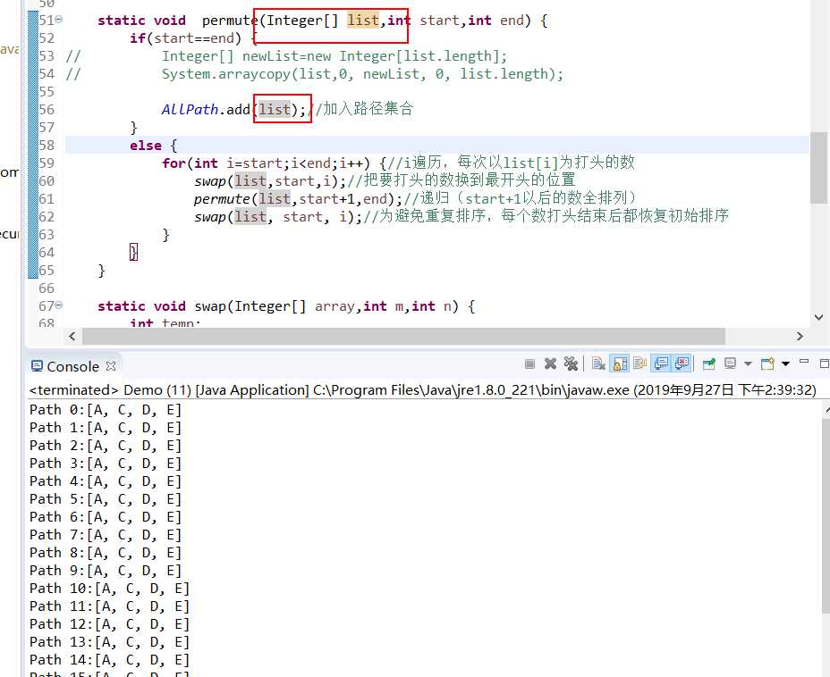Click the highlighted 'list' parameter on line 51
The image size is (830, 677).
363,20
